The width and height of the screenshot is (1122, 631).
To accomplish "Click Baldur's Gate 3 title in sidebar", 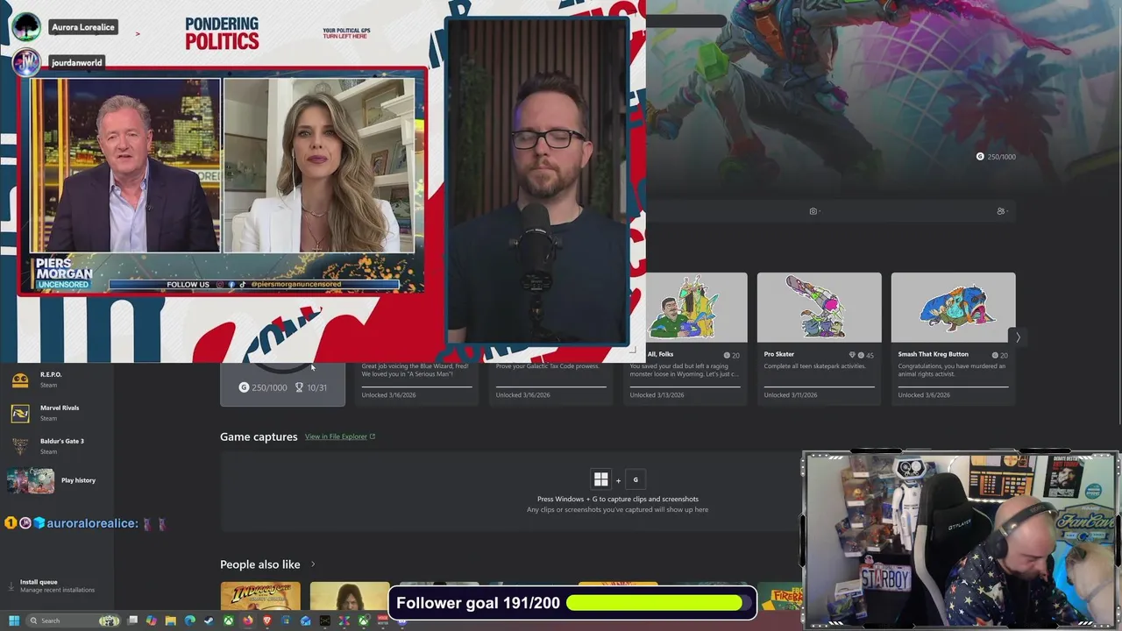I will (x=62, y=442).
